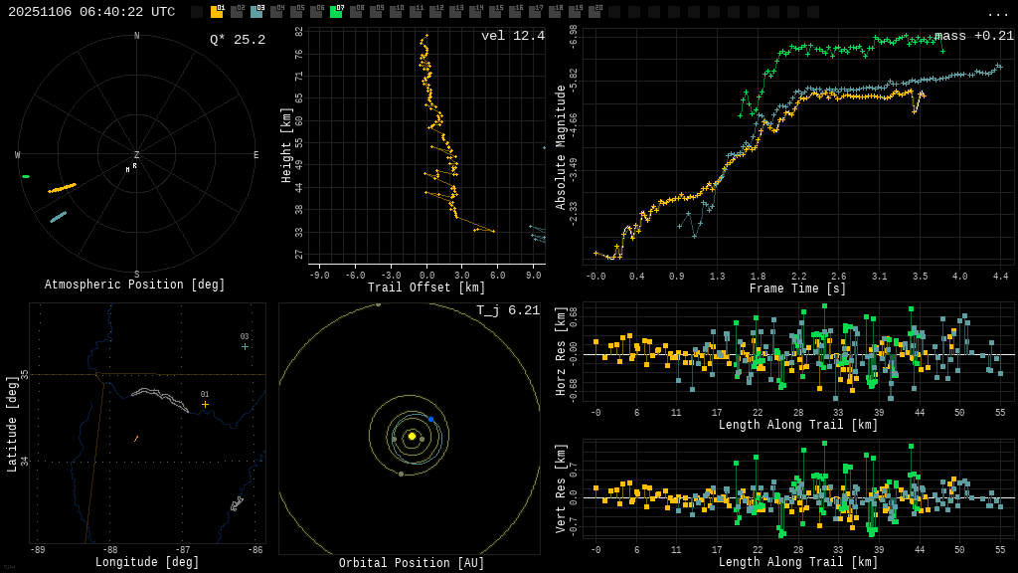Image resolution: width=1018 pixels, height=573 pixels.
Task: Click teal meteor track in polar plot
Action: click(x=59, y=216)
